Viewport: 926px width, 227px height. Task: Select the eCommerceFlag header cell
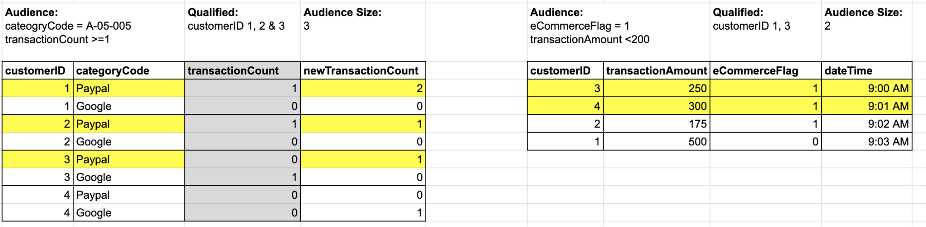click(x=765, y=70)
